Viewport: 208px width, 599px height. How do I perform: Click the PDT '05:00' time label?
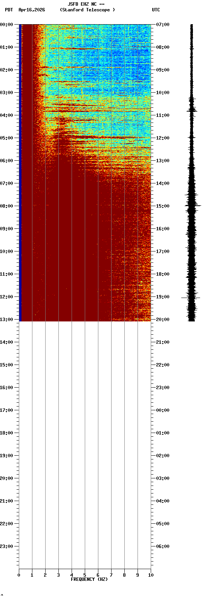(x=6, y=138)
